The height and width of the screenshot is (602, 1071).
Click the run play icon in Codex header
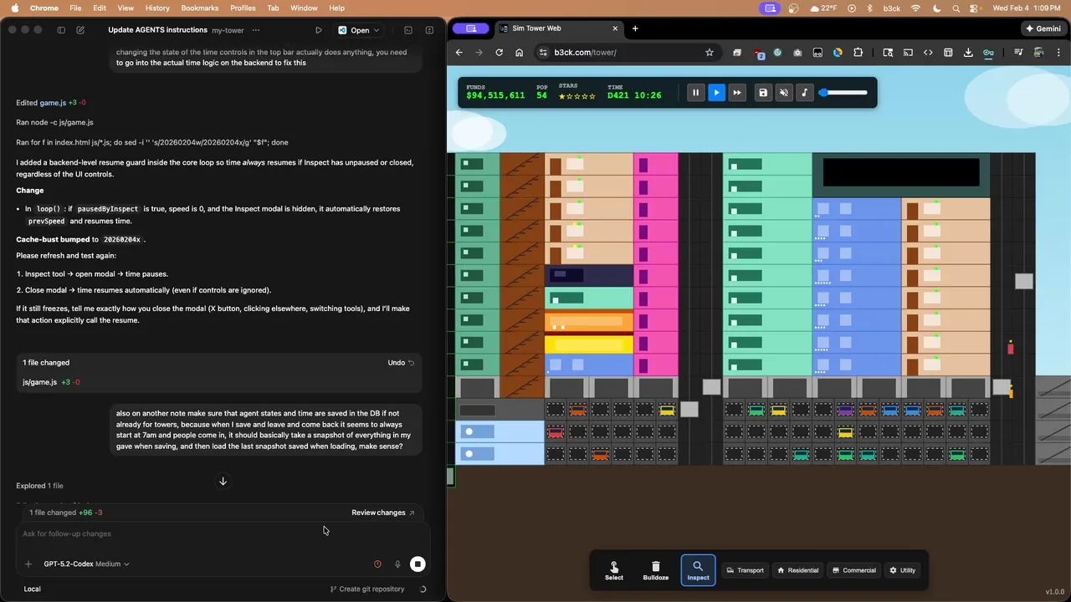point(319,30)
